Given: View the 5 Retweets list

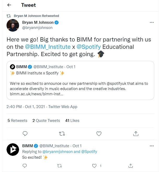Looking at the screenshot, I should [x=17, y=121].
